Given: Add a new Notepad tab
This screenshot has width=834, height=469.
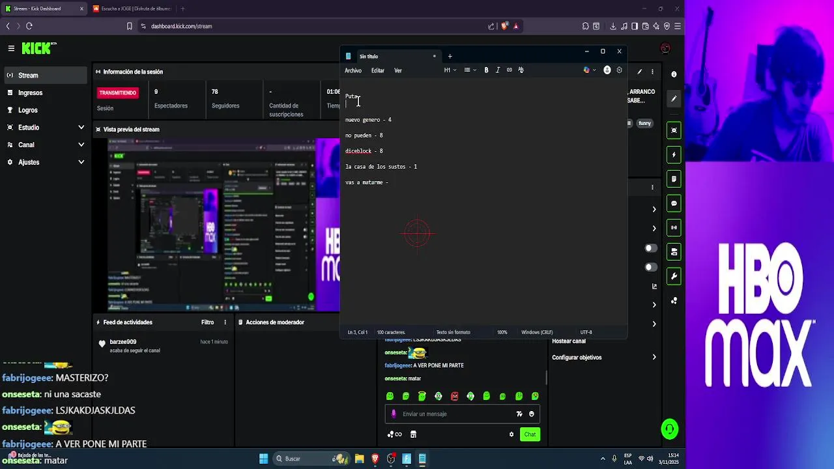Looking at the screenshot, I should pyautogui.click(x=450, y=56).
